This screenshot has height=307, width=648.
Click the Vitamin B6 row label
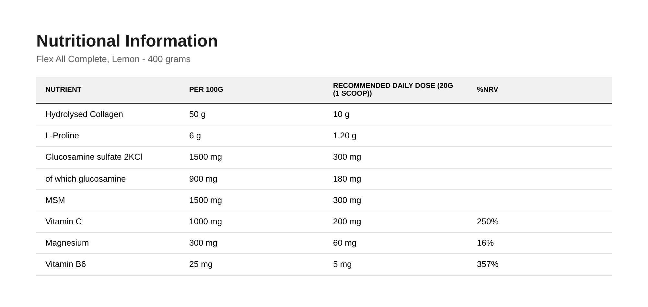(x=65, y=264)
